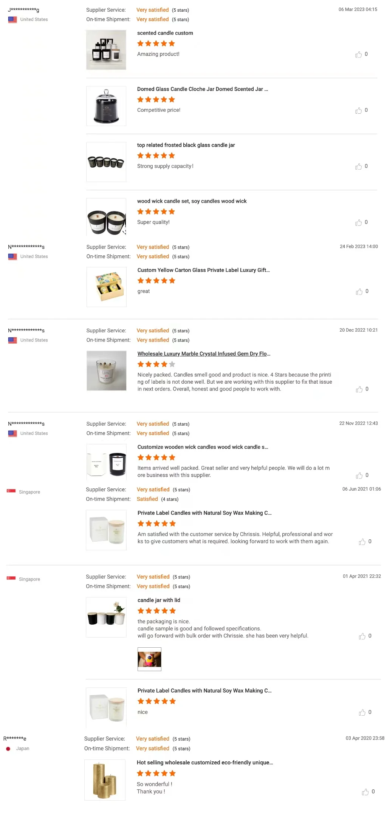Viewport: 387px width, 815px height.
Task: Open the gold pillar candles thumbnail
Action: point(105,780)
